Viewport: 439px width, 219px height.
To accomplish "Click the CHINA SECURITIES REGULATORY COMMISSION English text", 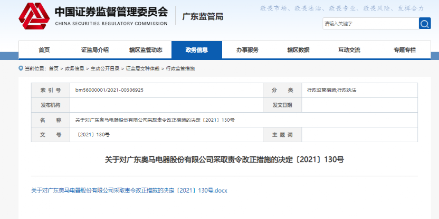I will click(111, 24).
